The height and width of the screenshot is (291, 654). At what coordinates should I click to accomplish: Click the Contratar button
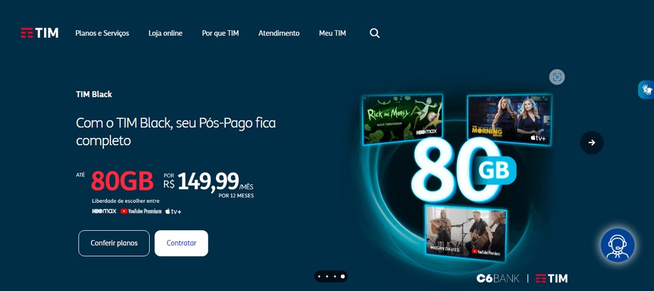(x=181, y=243)
